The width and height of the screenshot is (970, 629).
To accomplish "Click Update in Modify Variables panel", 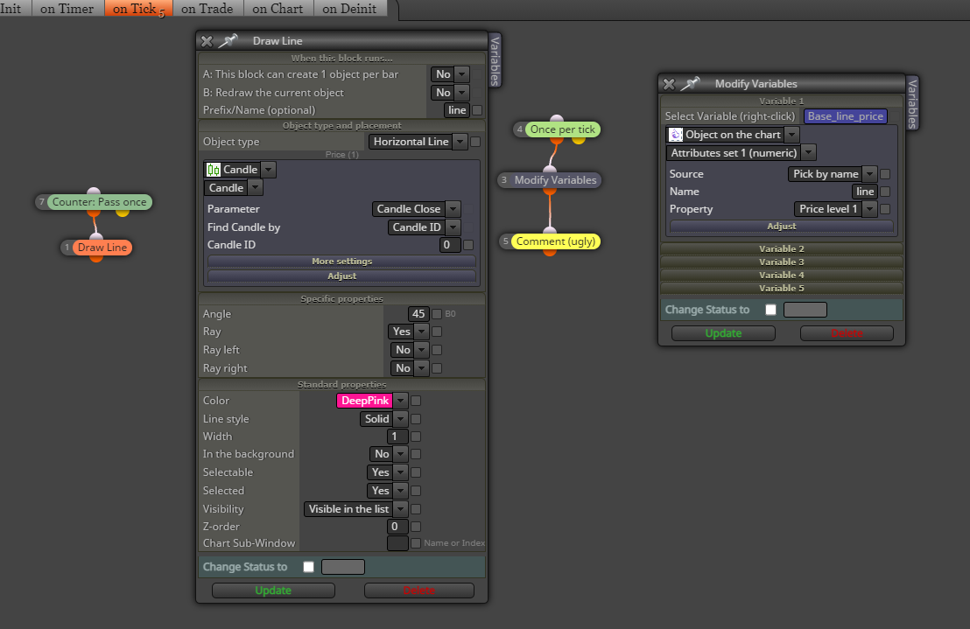I will [723, 333].
